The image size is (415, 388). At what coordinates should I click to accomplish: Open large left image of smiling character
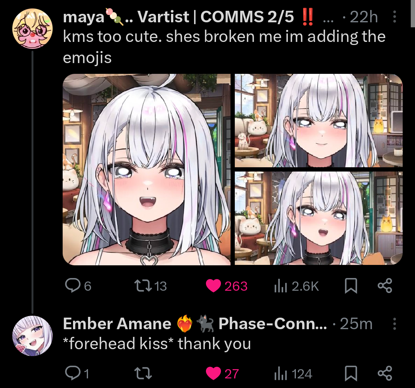147,170
